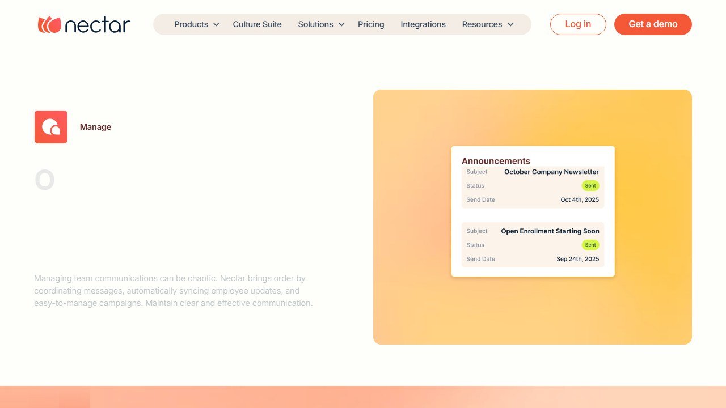
Task: Click the Announcements card heading
Action: (x=496, y=161)
